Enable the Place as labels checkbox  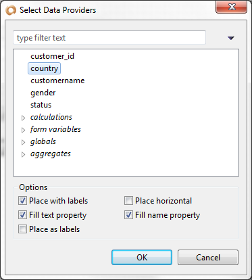(22, 229)
